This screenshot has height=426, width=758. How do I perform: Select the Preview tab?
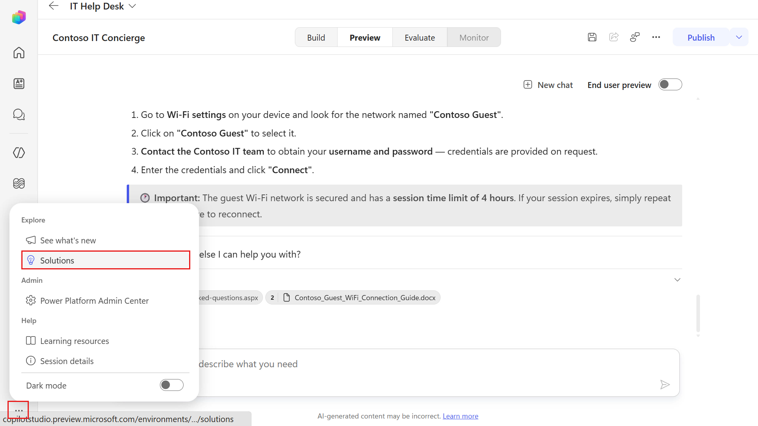[x=365, y=37]
